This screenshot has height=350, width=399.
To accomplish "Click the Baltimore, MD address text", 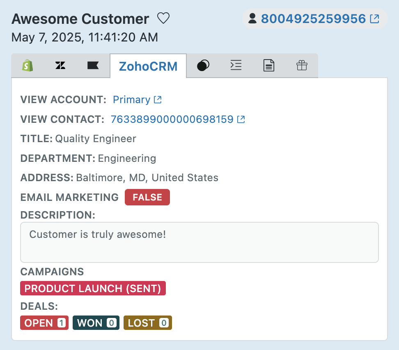I will [147, 178].
